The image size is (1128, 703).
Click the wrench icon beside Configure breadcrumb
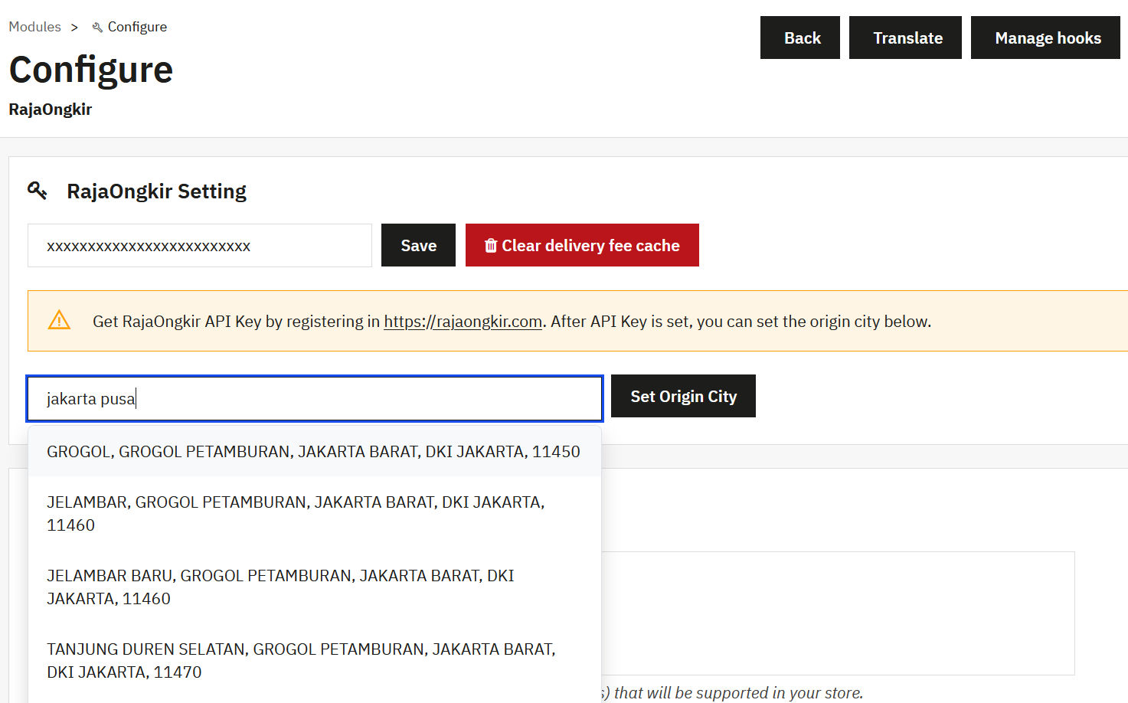[97, 28]
